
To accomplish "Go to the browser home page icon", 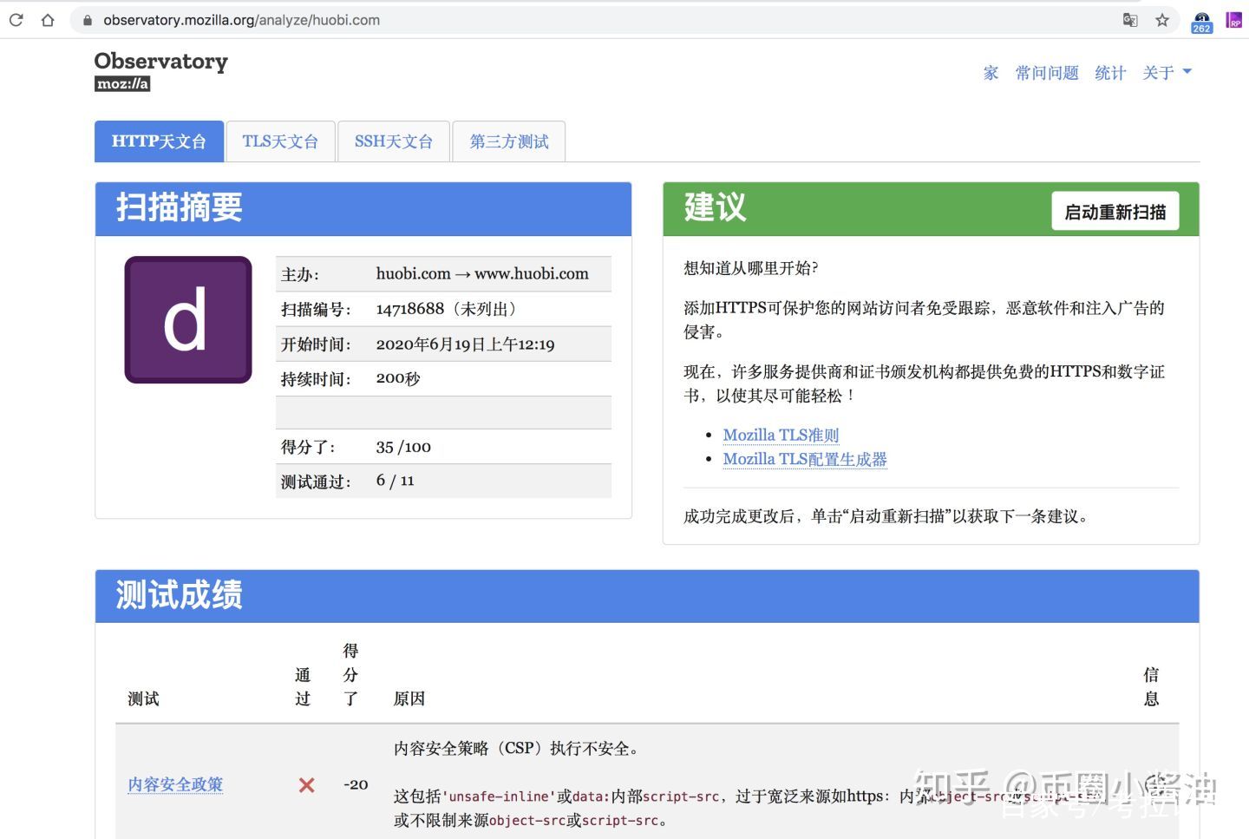I will tap(48, 19).
